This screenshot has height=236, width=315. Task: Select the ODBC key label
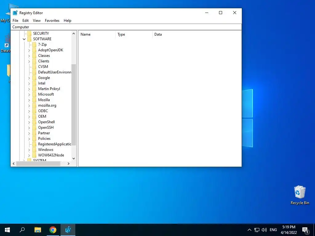point(43,111)
